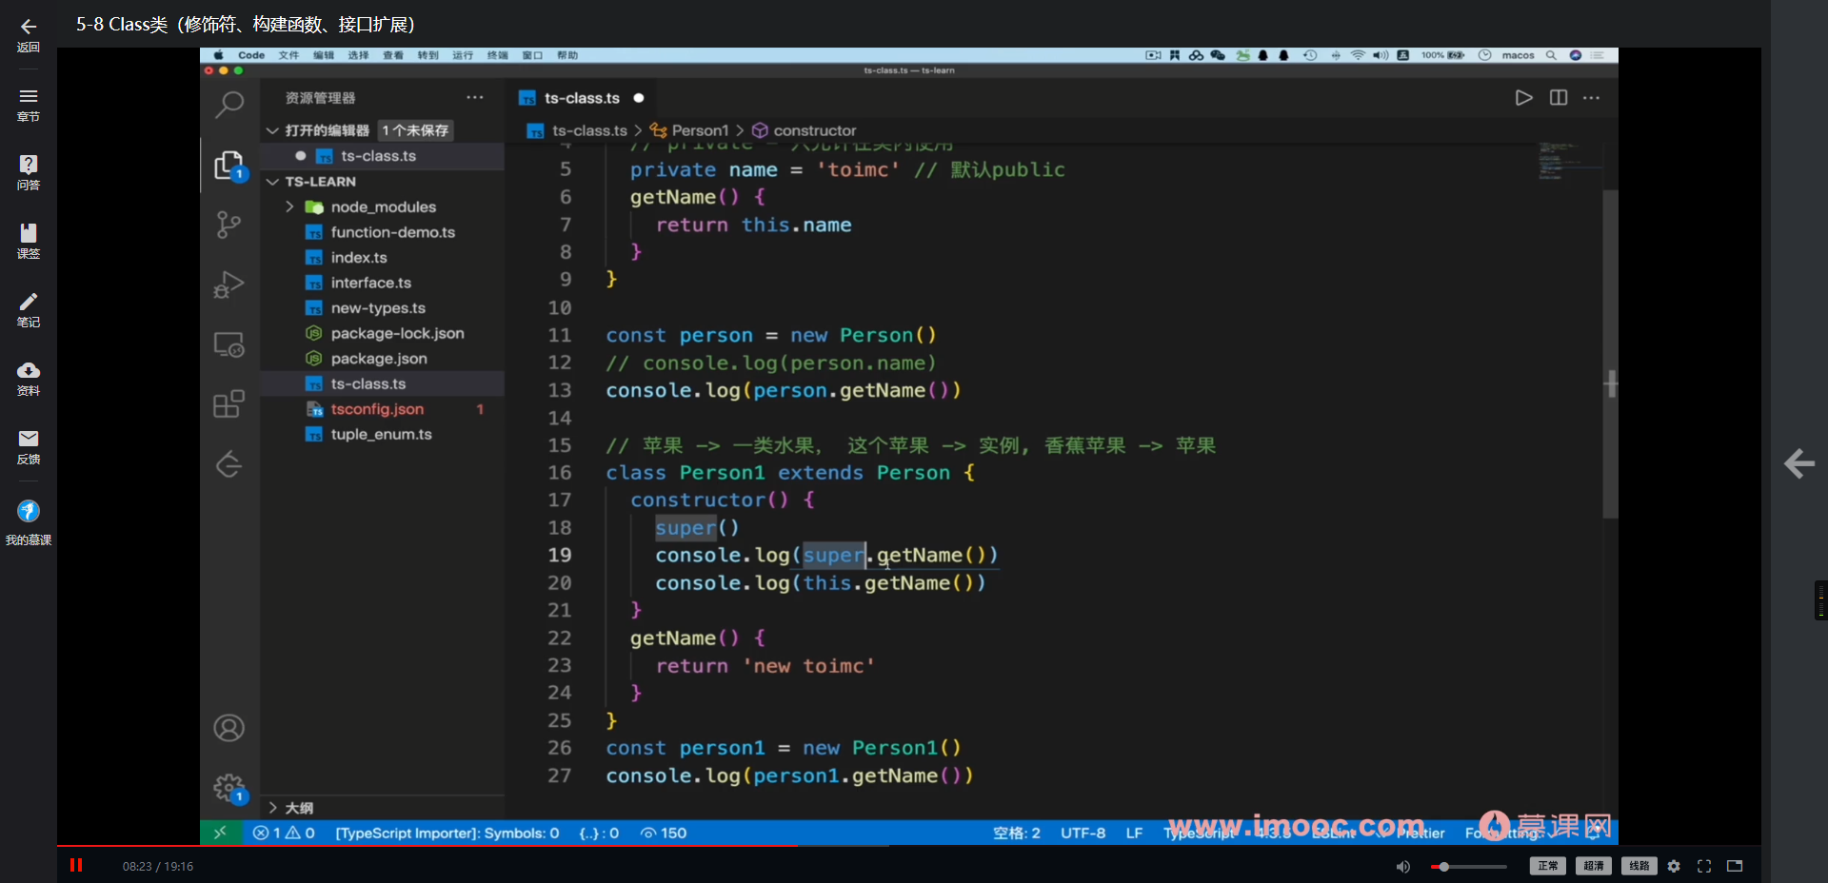The height and width of the screenshot is (883, 1828).
Task: Collapse the TS-LEARN folder section
Action: (x=272, y=181)
